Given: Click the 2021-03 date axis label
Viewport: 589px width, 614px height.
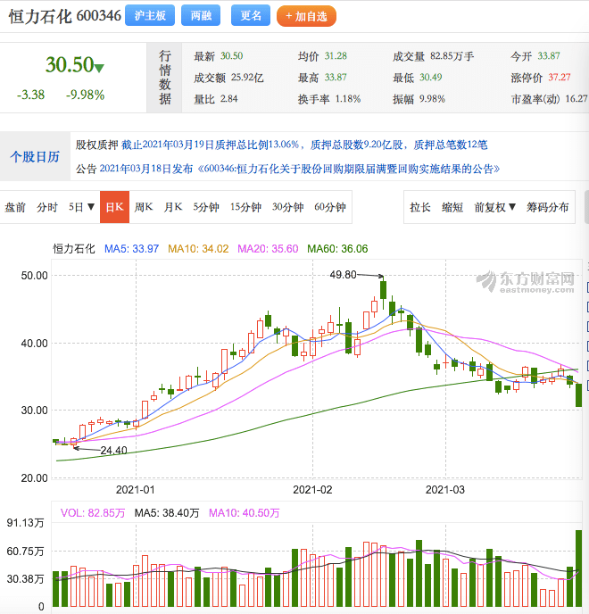Looking at the screenshot, I should [x=445, y=489].
